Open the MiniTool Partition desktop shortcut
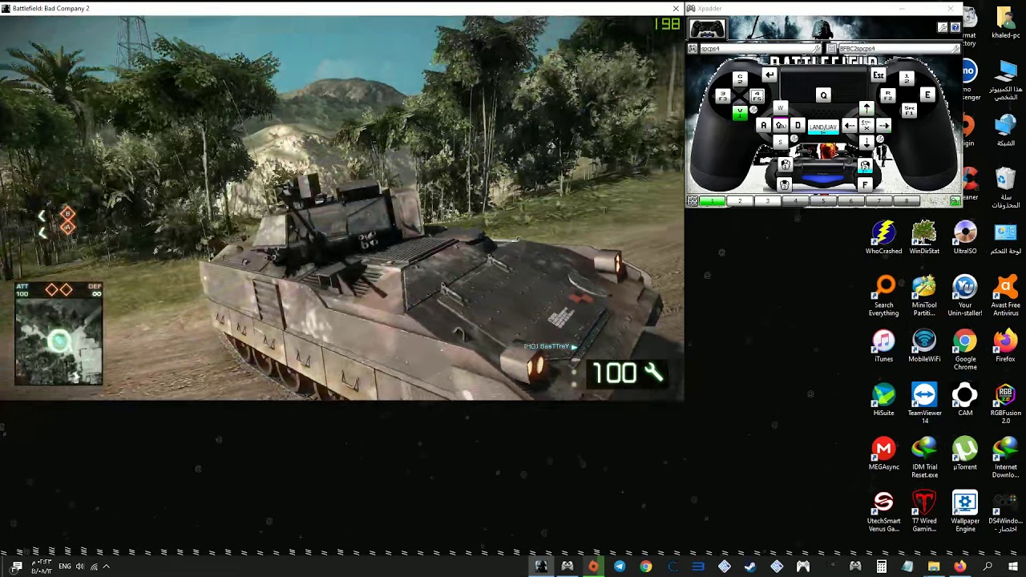 coord(924,296)
